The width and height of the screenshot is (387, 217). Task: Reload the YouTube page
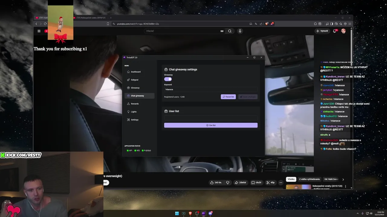pos(45,24)
